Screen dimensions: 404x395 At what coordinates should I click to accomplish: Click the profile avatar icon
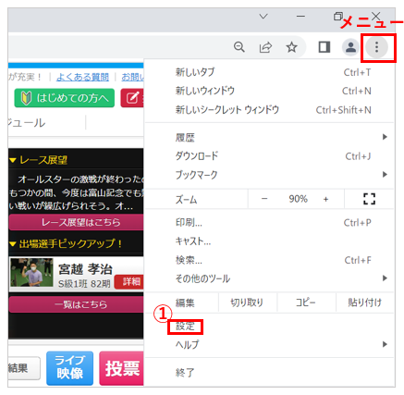tap(350, 47)
